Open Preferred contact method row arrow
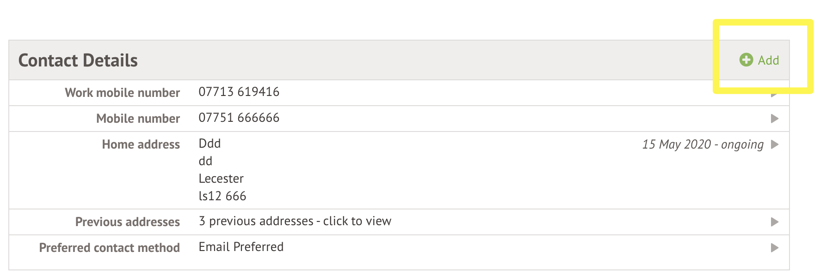 point(774,248)
